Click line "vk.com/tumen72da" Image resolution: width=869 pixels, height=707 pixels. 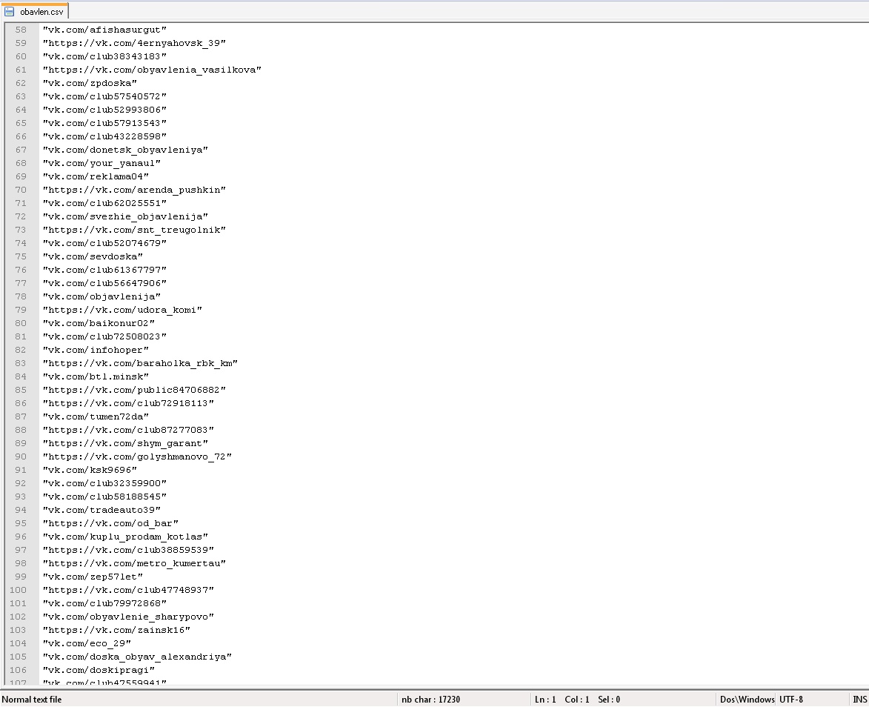(x=96, y=416)
